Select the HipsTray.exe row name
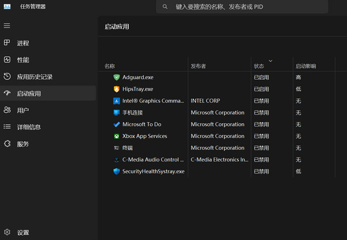This screenshot has height=240, width=347. [138, 89]
